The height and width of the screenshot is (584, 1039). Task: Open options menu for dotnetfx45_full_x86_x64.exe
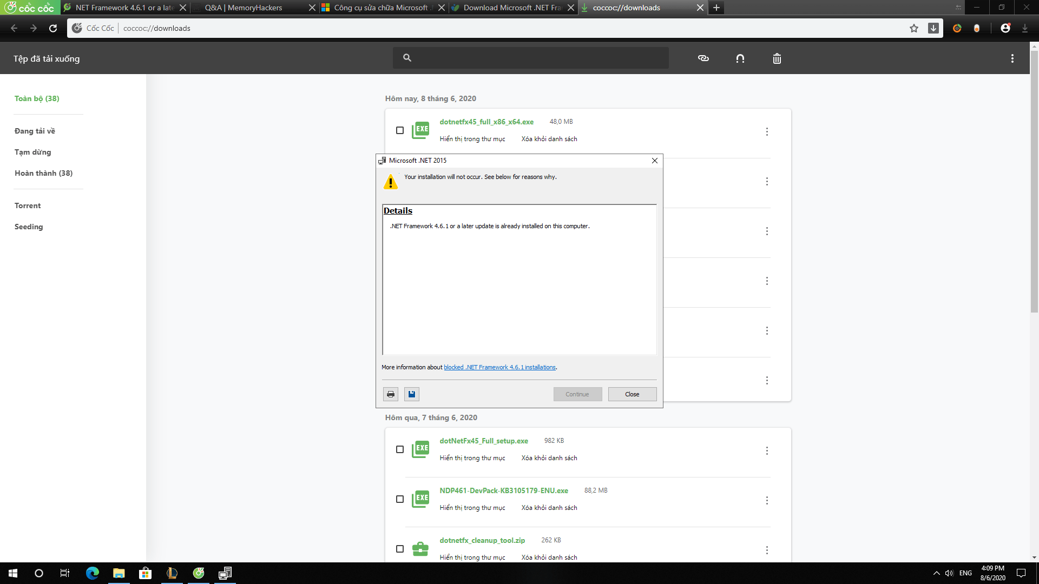click(767, 131)
